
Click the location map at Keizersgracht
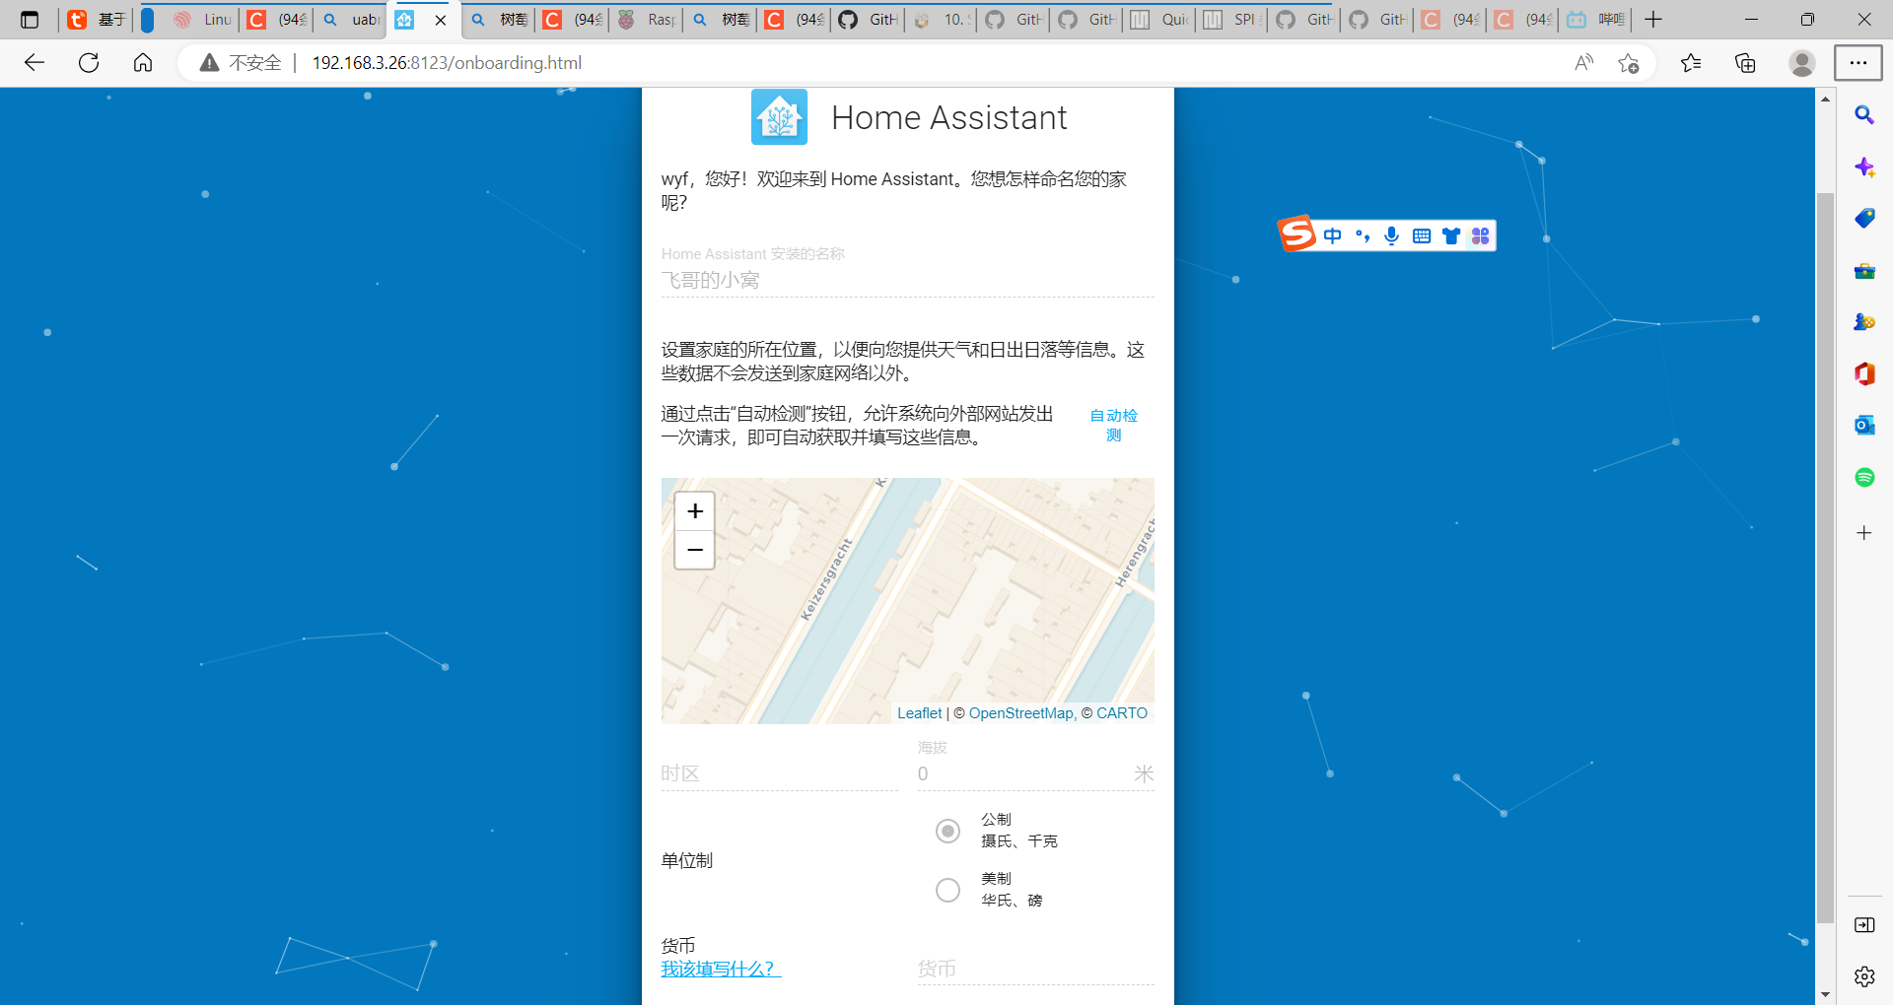(x=825, y=579)
